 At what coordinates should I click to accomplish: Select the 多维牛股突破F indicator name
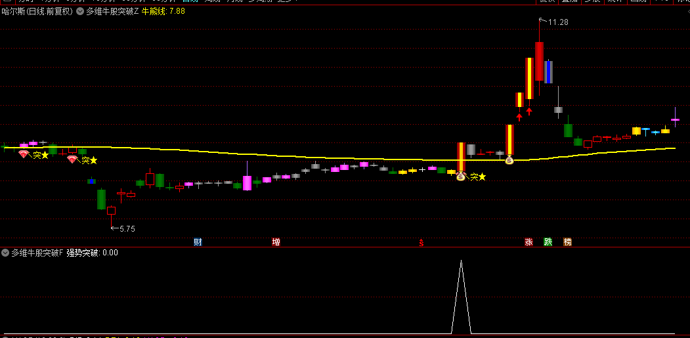pyautogui.click(x=37, y=253)
